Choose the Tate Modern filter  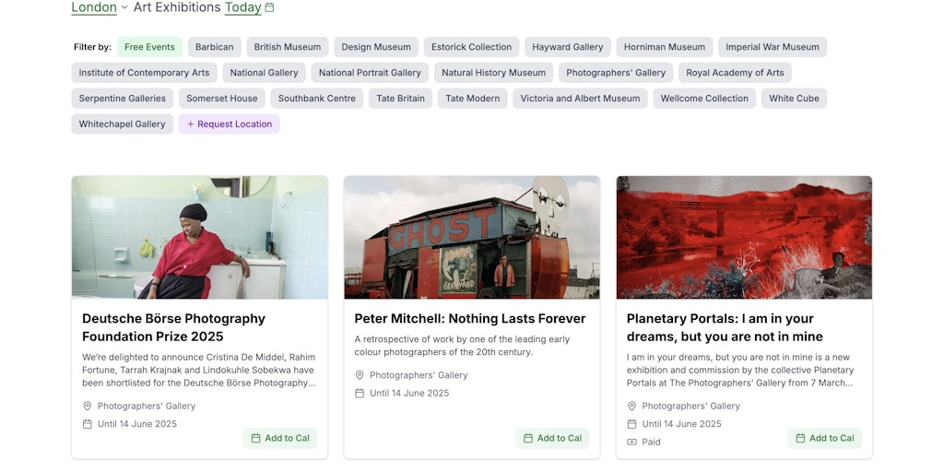pyautogui.click(x=473, y=98)
